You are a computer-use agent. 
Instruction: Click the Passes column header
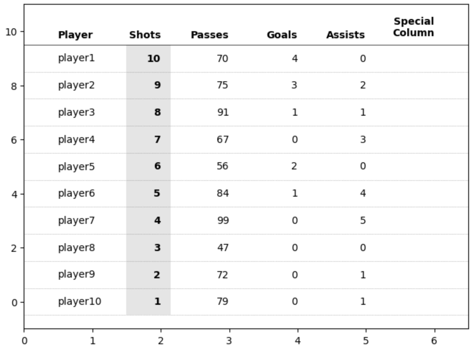[209, 35]
